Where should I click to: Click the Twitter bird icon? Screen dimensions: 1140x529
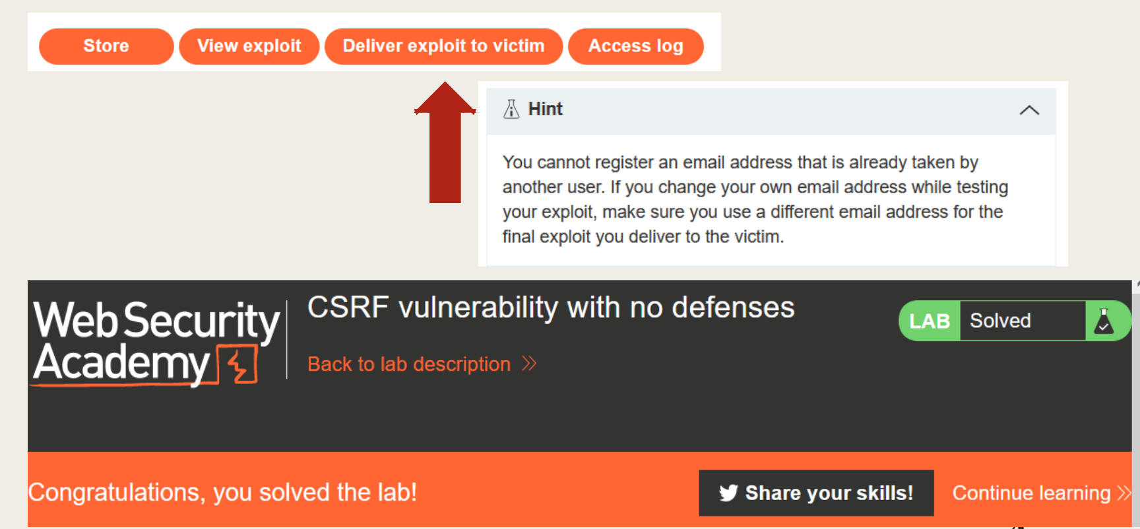pos(728,493)
